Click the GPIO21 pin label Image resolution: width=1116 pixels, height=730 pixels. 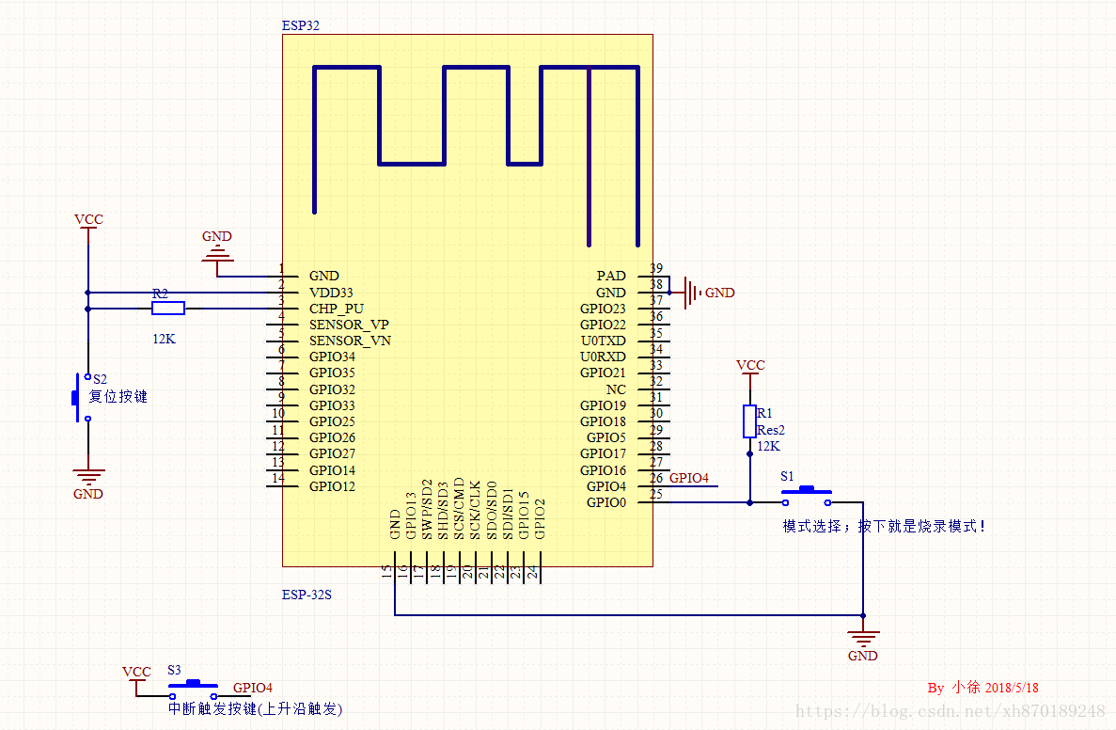[x=603, y=373]
